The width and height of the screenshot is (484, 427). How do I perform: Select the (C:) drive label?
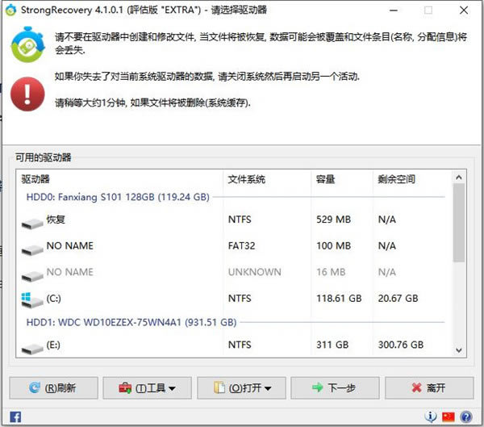click(53, 298)
